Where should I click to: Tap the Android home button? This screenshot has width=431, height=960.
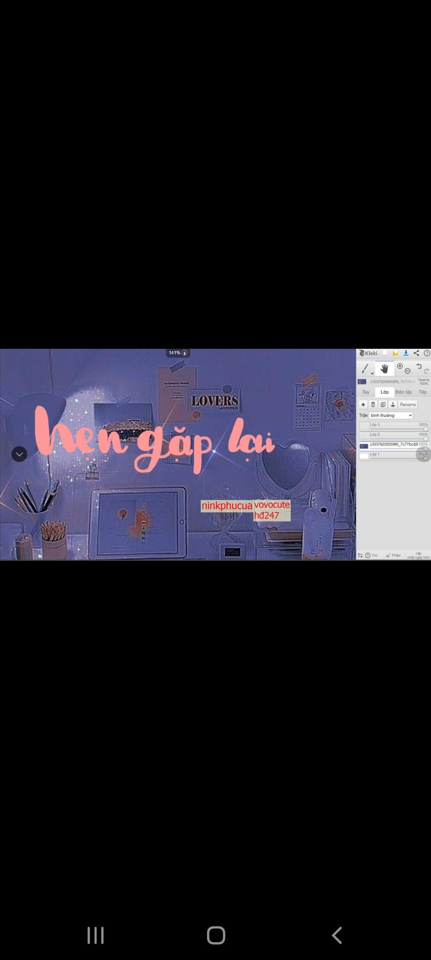216,935
